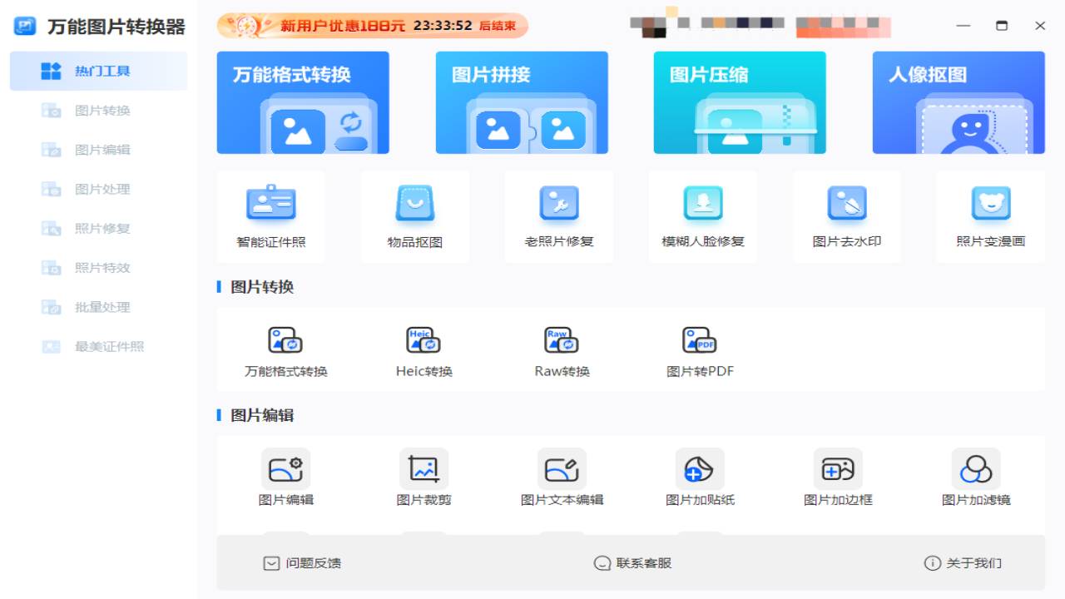The height and width of the screenshot is (599, 1065).
Task: Select the 照片变漫画 cartoonizer tool
Action: 990,215
